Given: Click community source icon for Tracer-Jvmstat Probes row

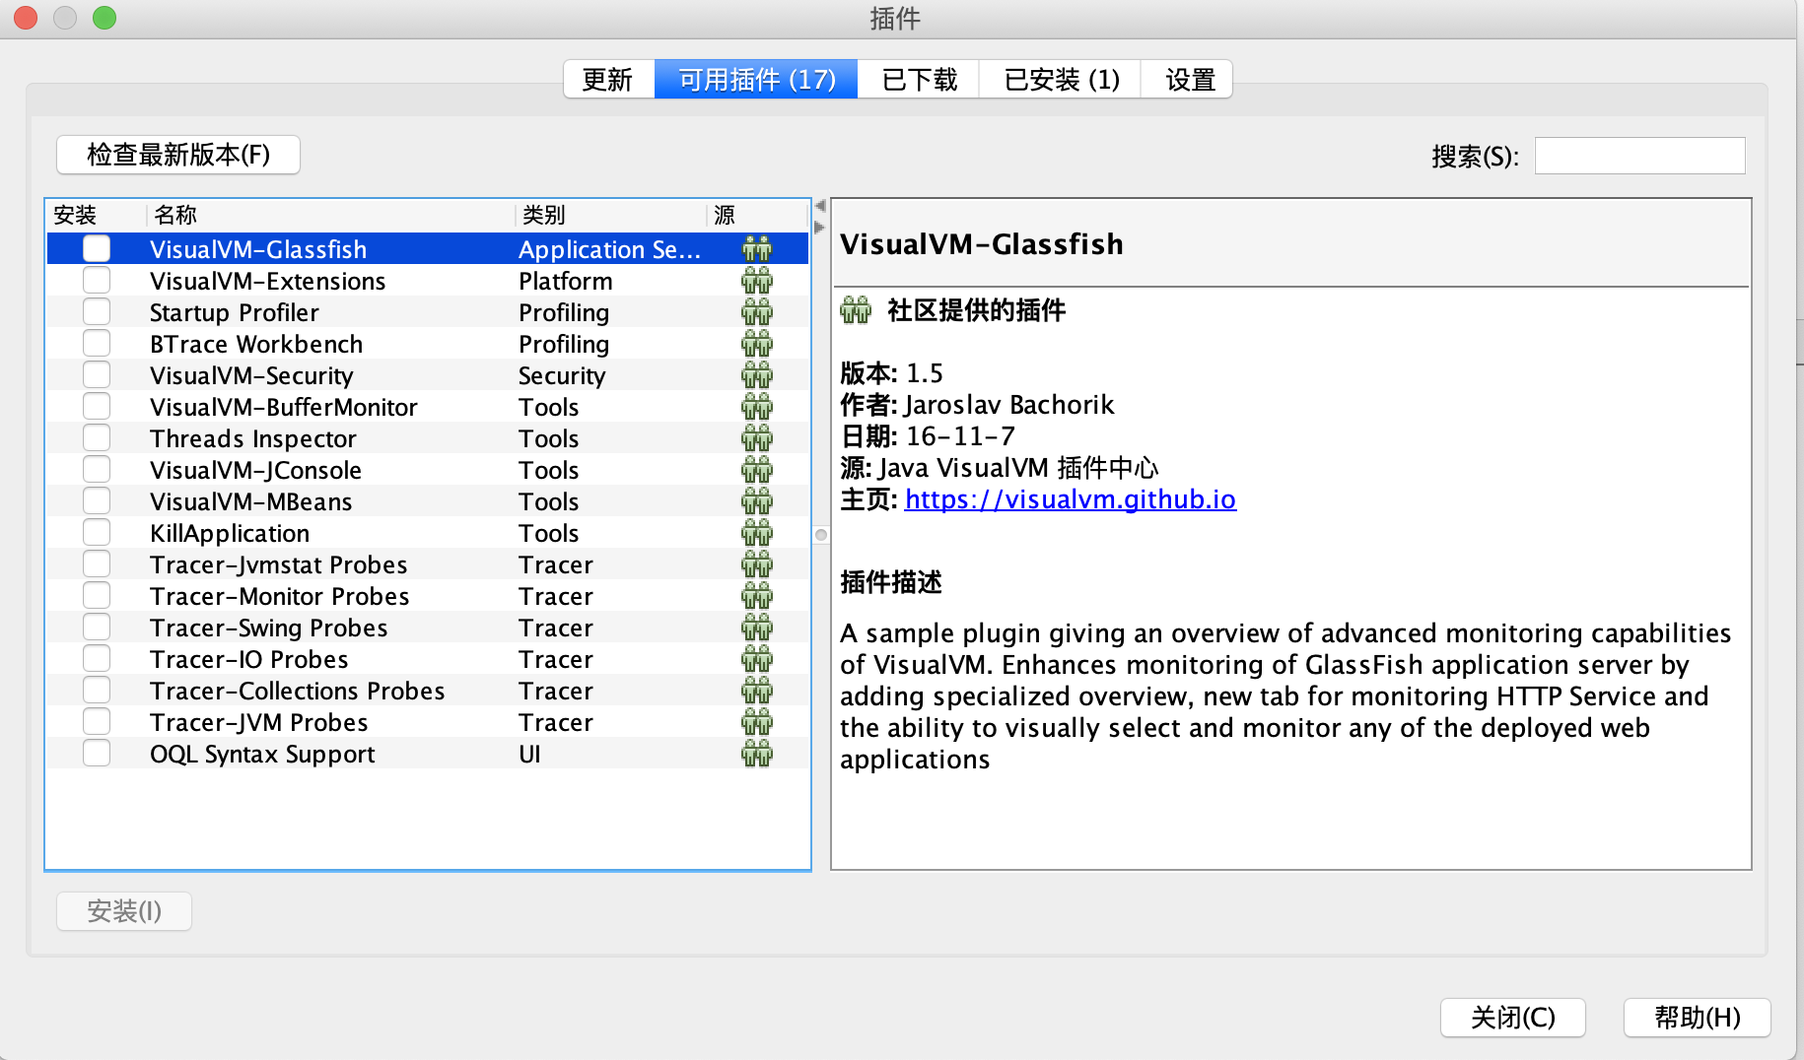Looking at the screenshot, I should [757, 564].
